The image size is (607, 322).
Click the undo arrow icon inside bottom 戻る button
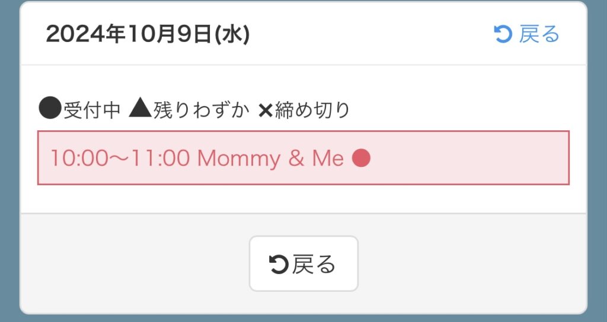[x=279, y=264]
